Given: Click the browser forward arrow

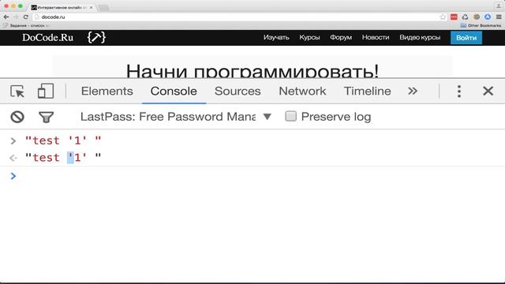Looking at the screenshot, I should 16,17.
